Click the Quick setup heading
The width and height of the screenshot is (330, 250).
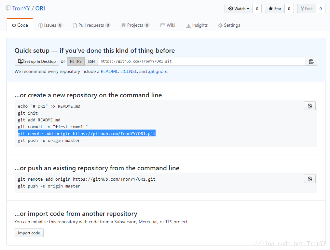(x=95, y=50)
